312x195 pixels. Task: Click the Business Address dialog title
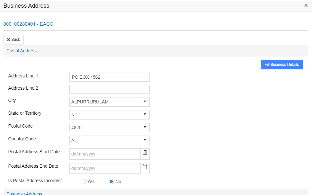(x=26, y=6)
